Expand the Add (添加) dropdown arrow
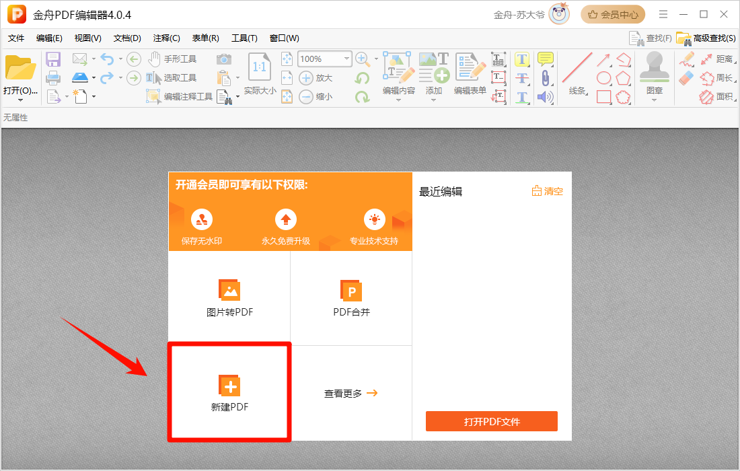 tap(434, 100)
